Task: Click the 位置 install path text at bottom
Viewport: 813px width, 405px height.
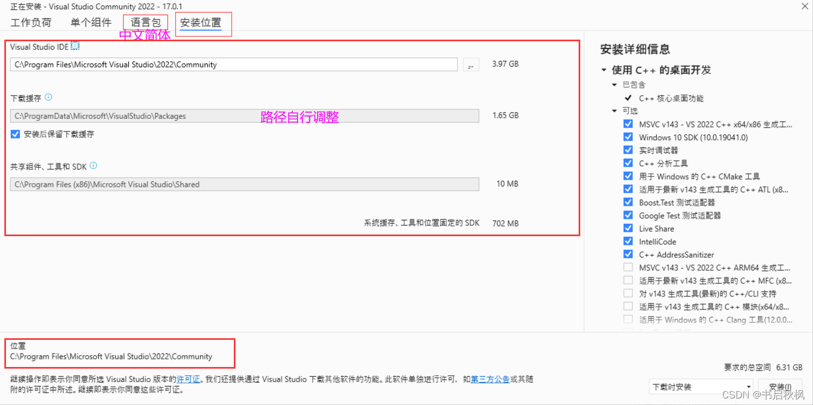Action: [x=111, y=357]
